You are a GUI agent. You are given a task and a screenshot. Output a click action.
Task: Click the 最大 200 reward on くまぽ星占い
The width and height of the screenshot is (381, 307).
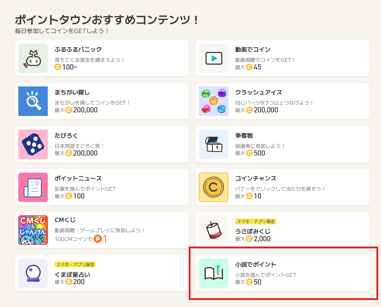point(70,282)
